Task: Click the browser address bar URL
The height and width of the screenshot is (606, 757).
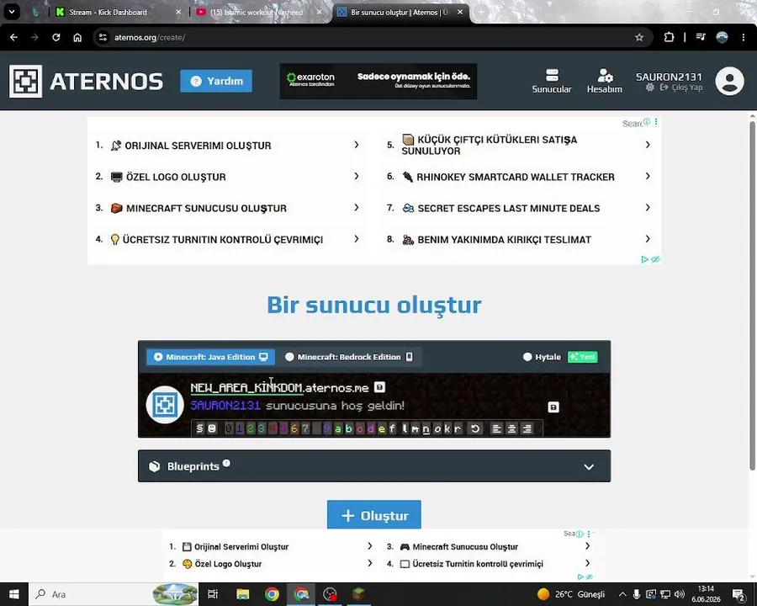Action: [x=150, y=37]
